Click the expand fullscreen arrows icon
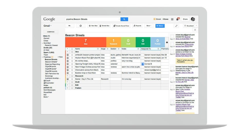The width and height of the screenshot is (239, 137). pyautogui.click(x=176, y=26)
